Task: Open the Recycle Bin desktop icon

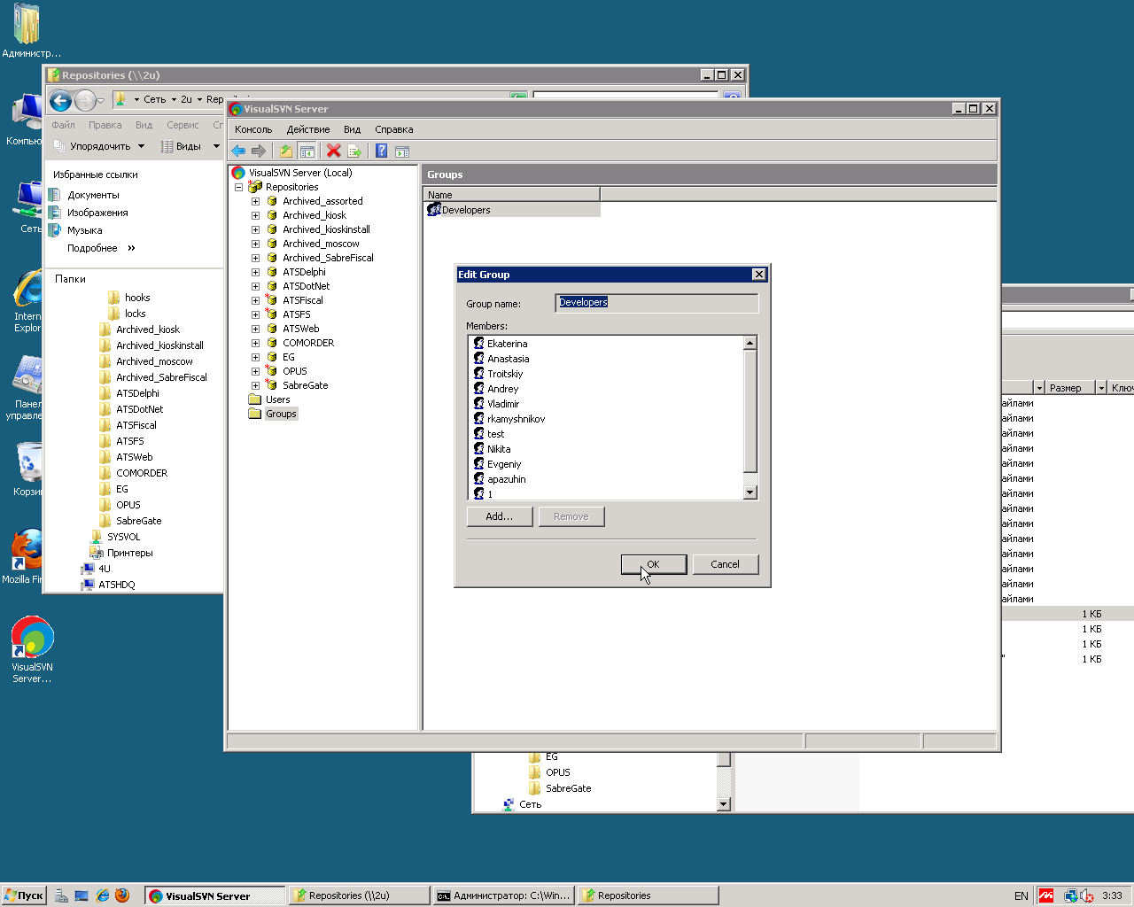Action: (x=28, y=469)
